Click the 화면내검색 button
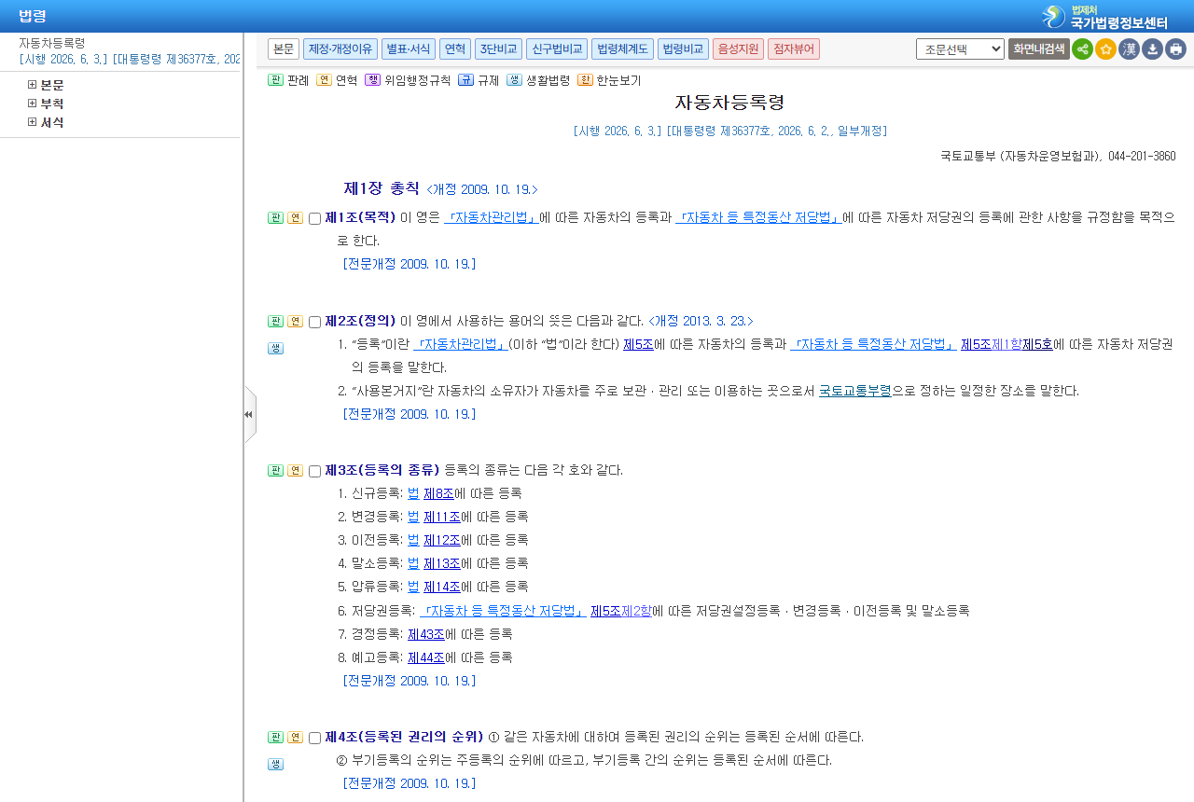The width and height of the screenshot is (1194, 802). [x=1039, y=49]
